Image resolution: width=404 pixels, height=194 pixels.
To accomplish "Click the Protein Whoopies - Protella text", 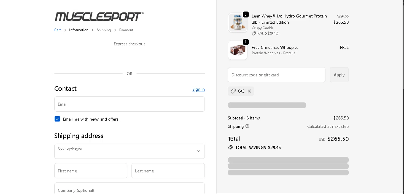I will pos(273,53).
